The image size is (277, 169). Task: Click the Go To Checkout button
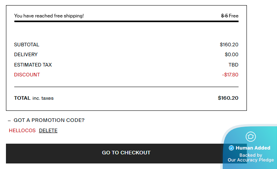point(126,153)
